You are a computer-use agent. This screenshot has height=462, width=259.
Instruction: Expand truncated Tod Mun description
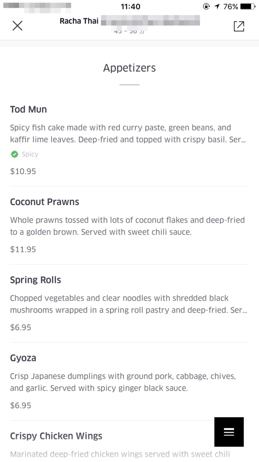[x=128, y=134]
